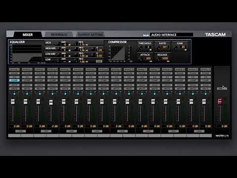Open the INTERFACE tab
The image size is (237, 178).
click(x=59, y=35)
